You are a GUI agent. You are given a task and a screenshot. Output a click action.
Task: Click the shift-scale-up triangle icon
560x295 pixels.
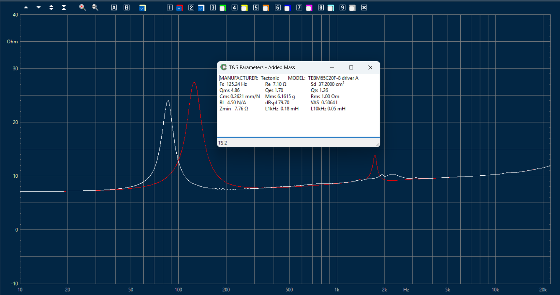tap(26, 7)
